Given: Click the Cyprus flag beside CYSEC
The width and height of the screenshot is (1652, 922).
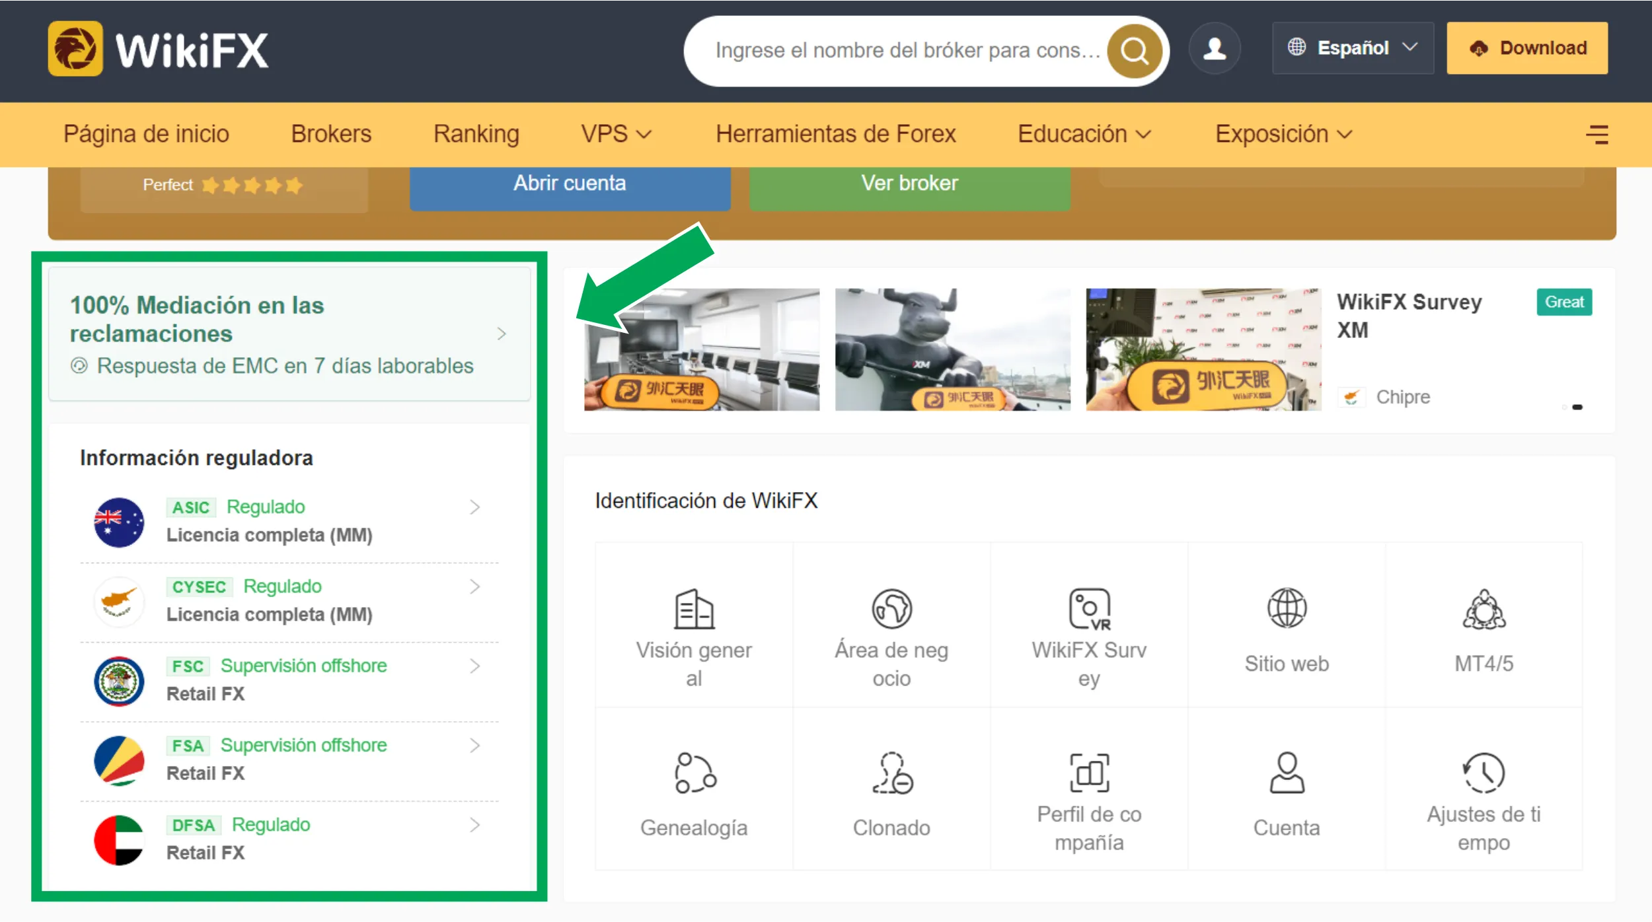Looking at the screenshot, I should (119, 601).
